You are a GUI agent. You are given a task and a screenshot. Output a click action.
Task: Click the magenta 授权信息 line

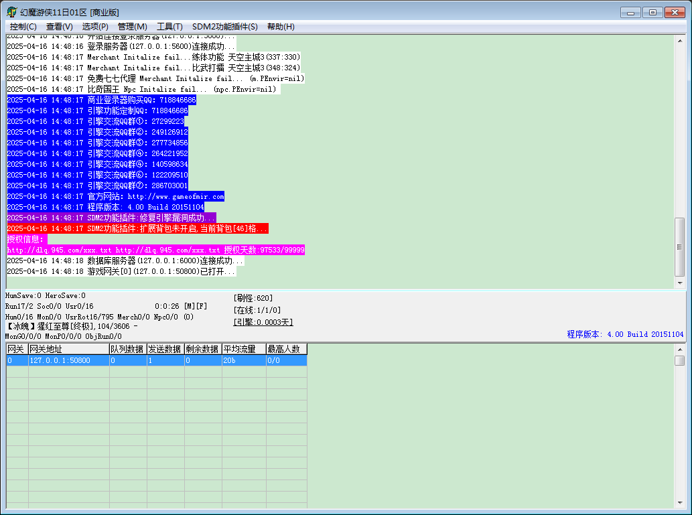[27, 239]
